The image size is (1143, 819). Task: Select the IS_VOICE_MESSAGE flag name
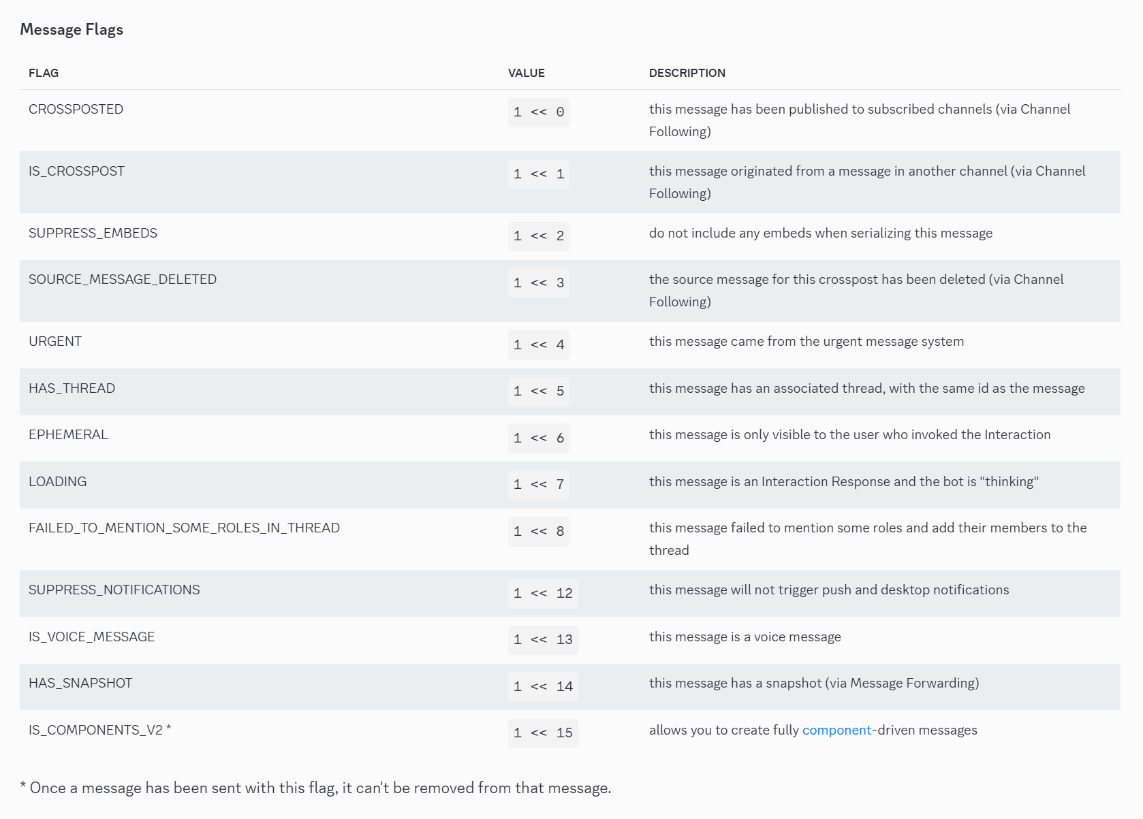click(x=91, y=637)
